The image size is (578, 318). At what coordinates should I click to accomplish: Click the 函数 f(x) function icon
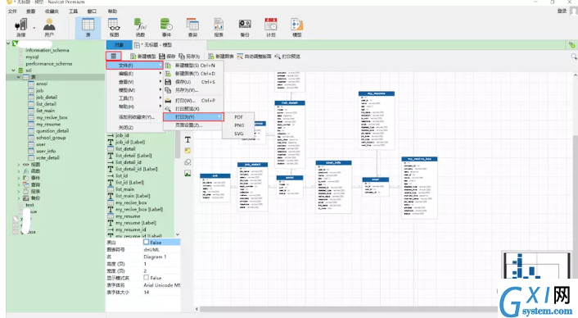point(141,28)
